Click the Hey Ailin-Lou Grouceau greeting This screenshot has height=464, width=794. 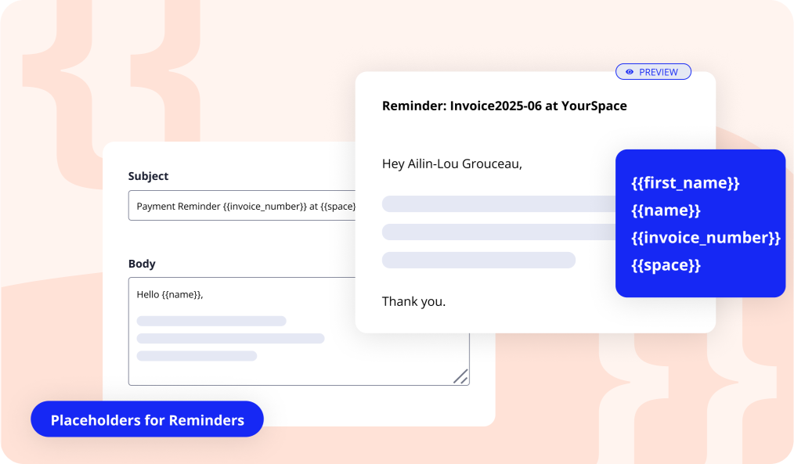452,164
